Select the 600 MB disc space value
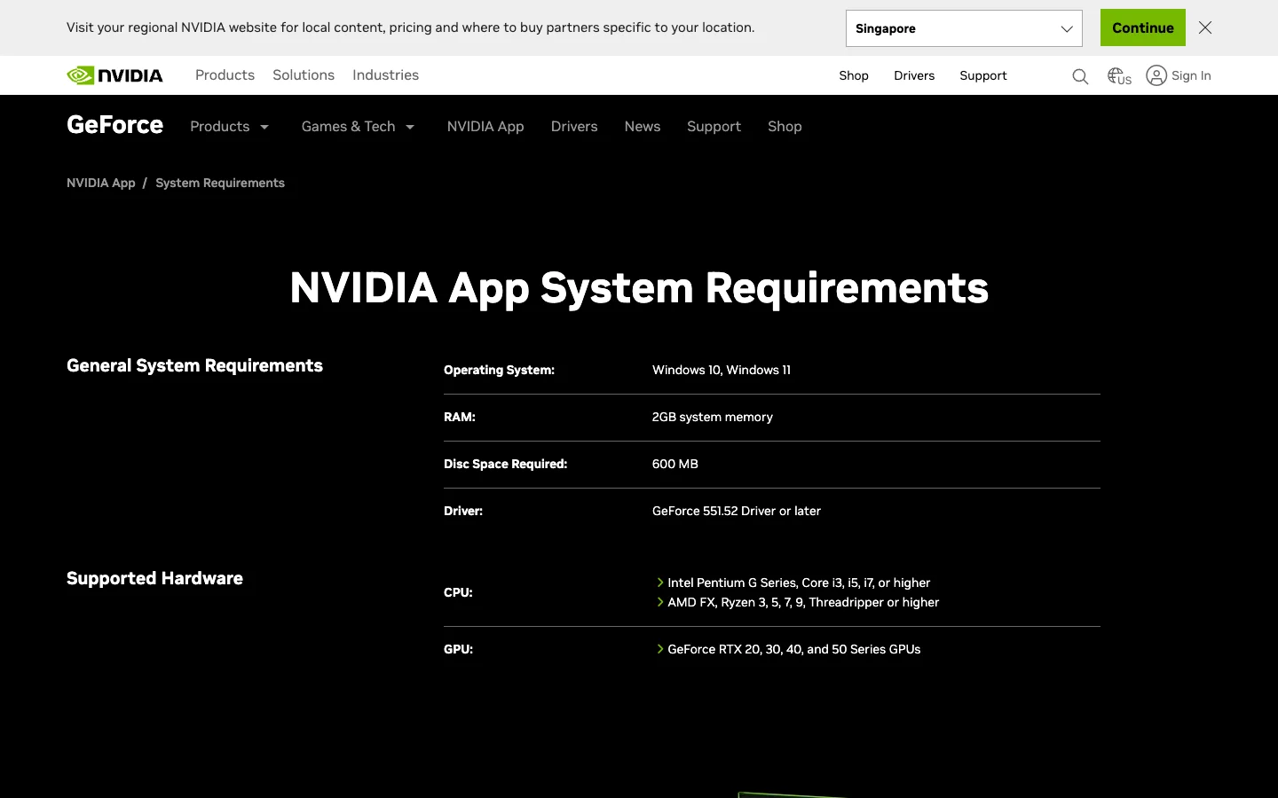This screenshot has height=798, width=1278. [675, 464]
